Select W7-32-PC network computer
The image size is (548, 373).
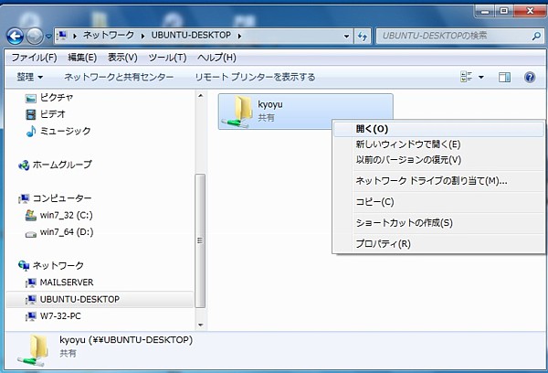pyautogui.click(x=60, y=316)
